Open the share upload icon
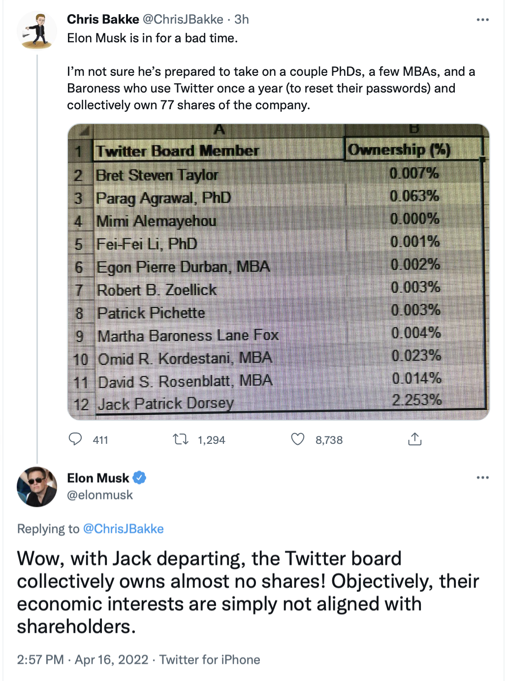505x681 pixels. pyautogui.click(x=415, y=439)
